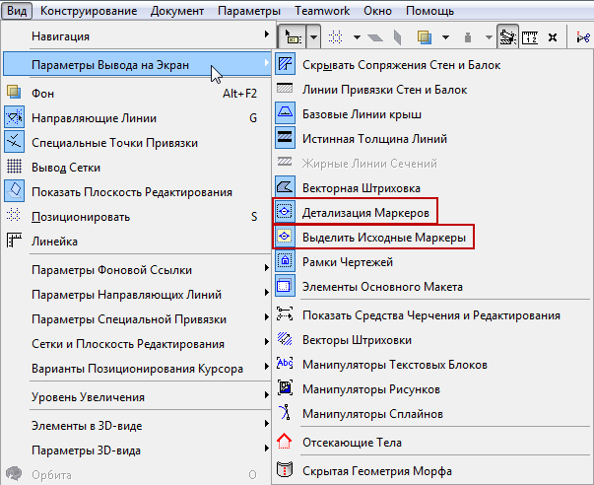The image size is (594, 485).
Task: Toggle Элементы Основного Макета
Action: [x=431, y=287]
